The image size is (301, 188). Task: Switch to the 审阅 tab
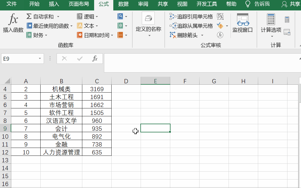[143, 4]
